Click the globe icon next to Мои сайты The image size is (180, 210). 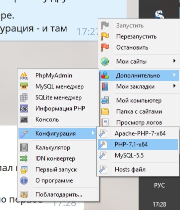[x=105, y=61]
